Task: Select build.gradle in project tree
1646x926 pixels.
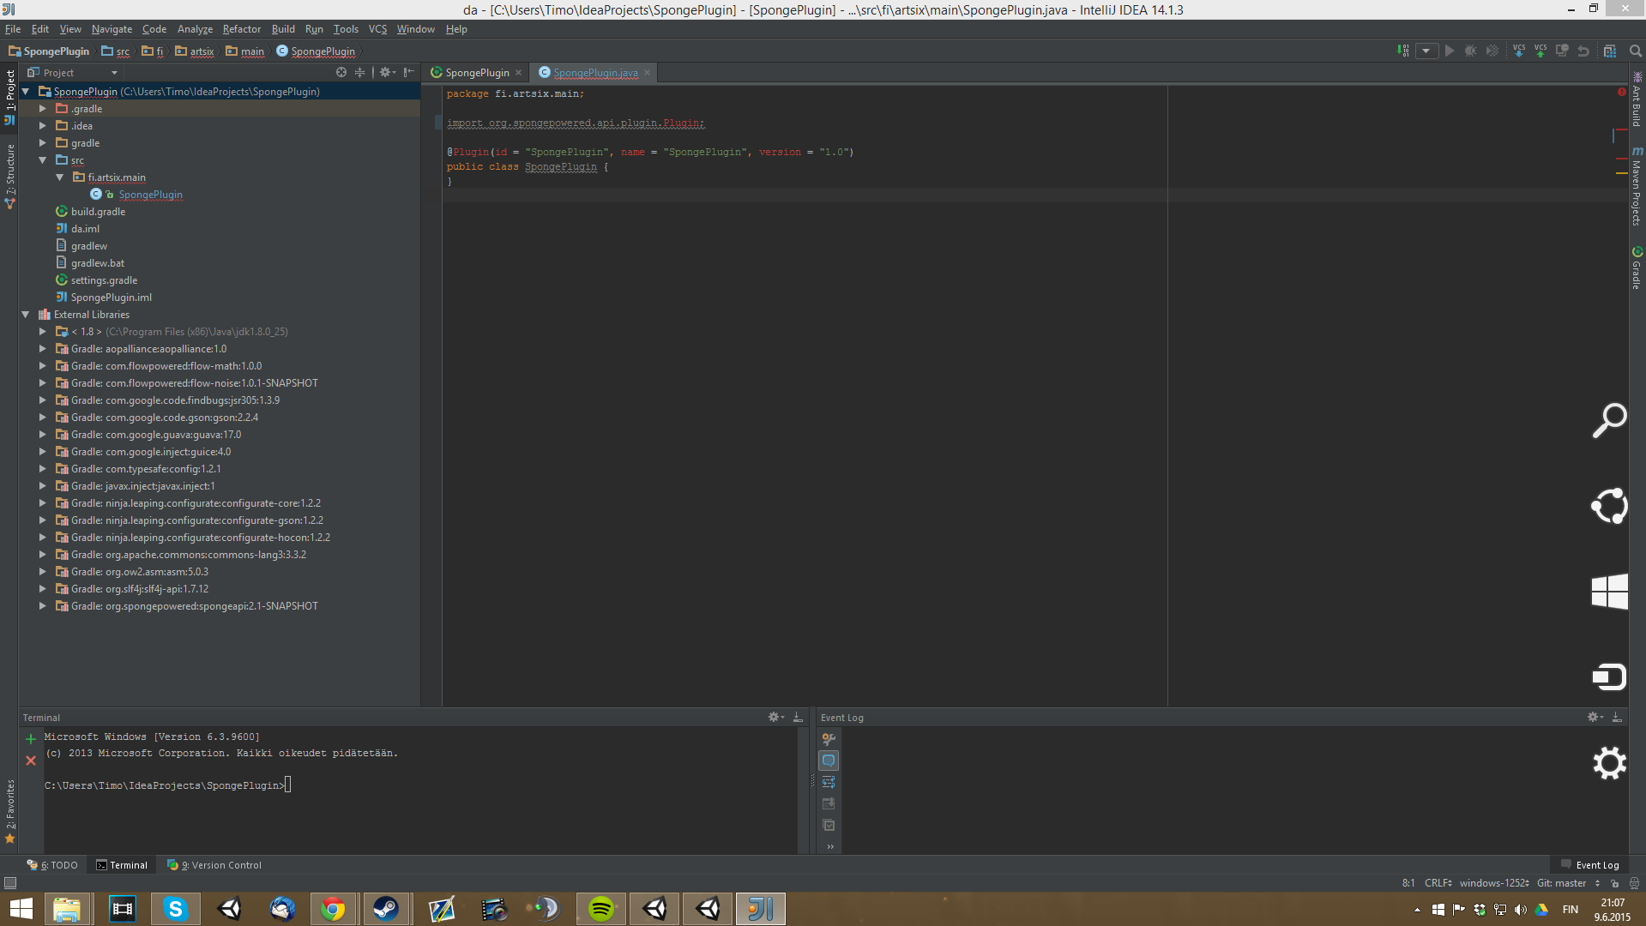Action: [98, 211]
